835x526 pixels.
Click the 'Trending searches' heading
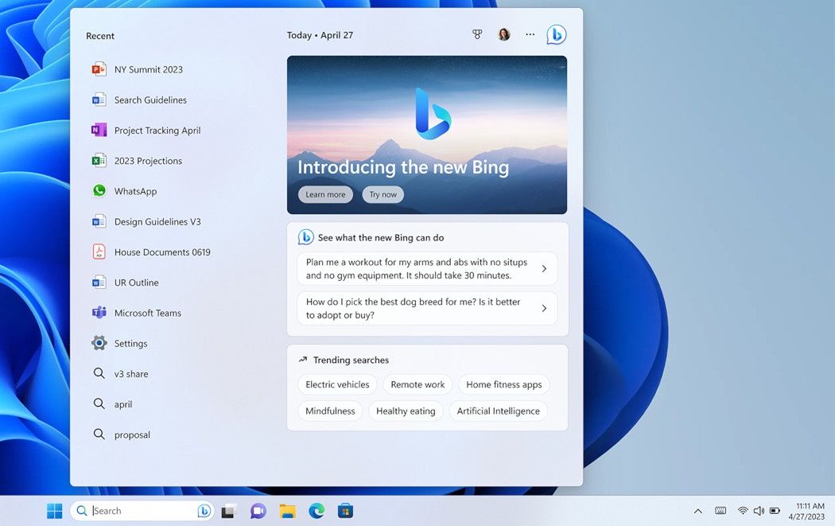[x=351, y=360]
